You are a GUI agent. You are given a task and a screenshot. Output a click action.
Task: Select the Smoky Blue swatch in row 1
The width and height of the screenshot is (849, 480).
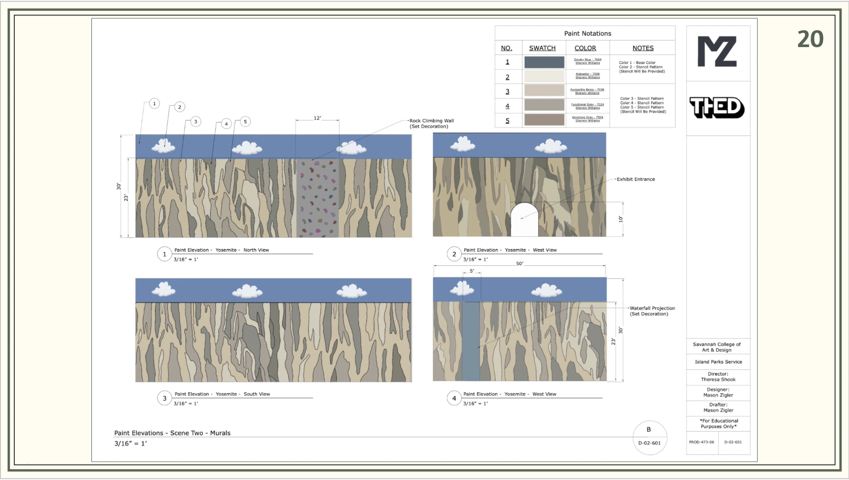[x=544, y=62]
